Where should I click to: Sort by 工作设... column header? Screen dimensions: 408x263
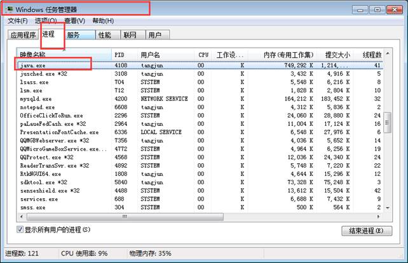pyautogui.click(x=230, y=55)
